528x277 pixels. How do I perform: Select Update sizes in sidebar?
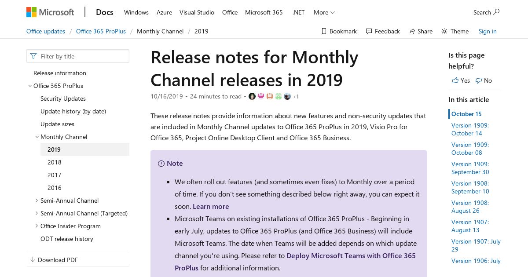coord(57,124)
